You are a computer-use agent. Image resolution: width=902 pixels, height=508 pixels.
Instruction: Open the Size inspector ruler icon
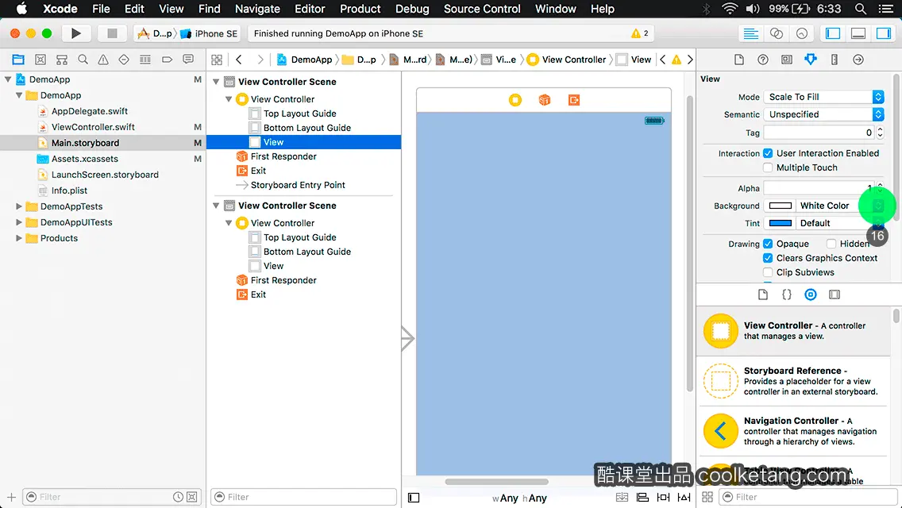point(835,60)
